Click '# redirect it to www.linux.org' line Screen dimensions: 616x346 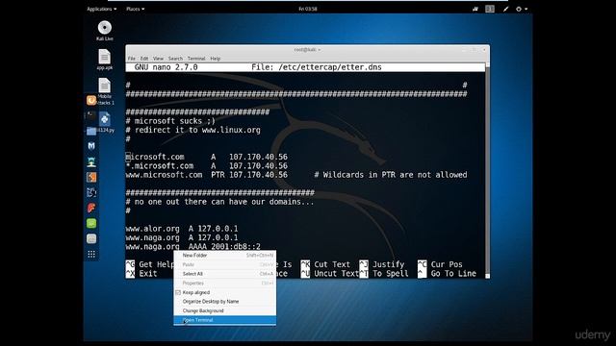(192, 131)
